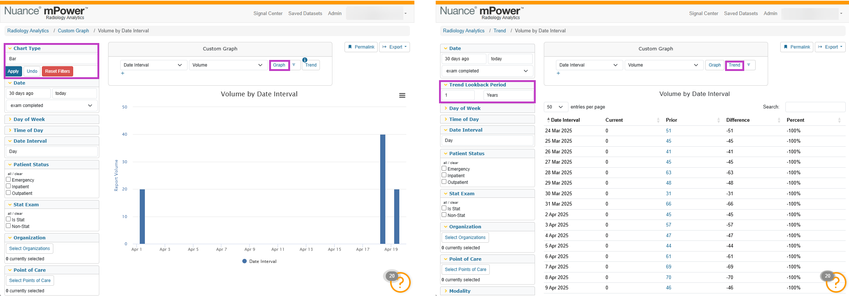
Task: Click the plus icon under Date Interval dropdown in left window
Action: coord(123,73)
